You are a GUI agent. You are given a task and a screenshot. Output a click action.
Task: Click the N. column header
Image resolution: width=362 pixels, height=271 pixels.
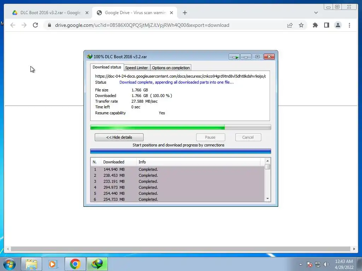click(96, 162)
